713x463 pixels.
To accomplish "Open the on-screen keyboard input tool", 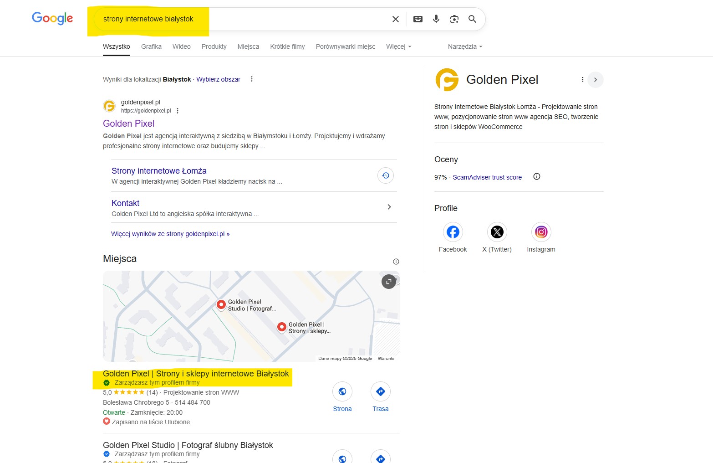I will tap(418, 19).
